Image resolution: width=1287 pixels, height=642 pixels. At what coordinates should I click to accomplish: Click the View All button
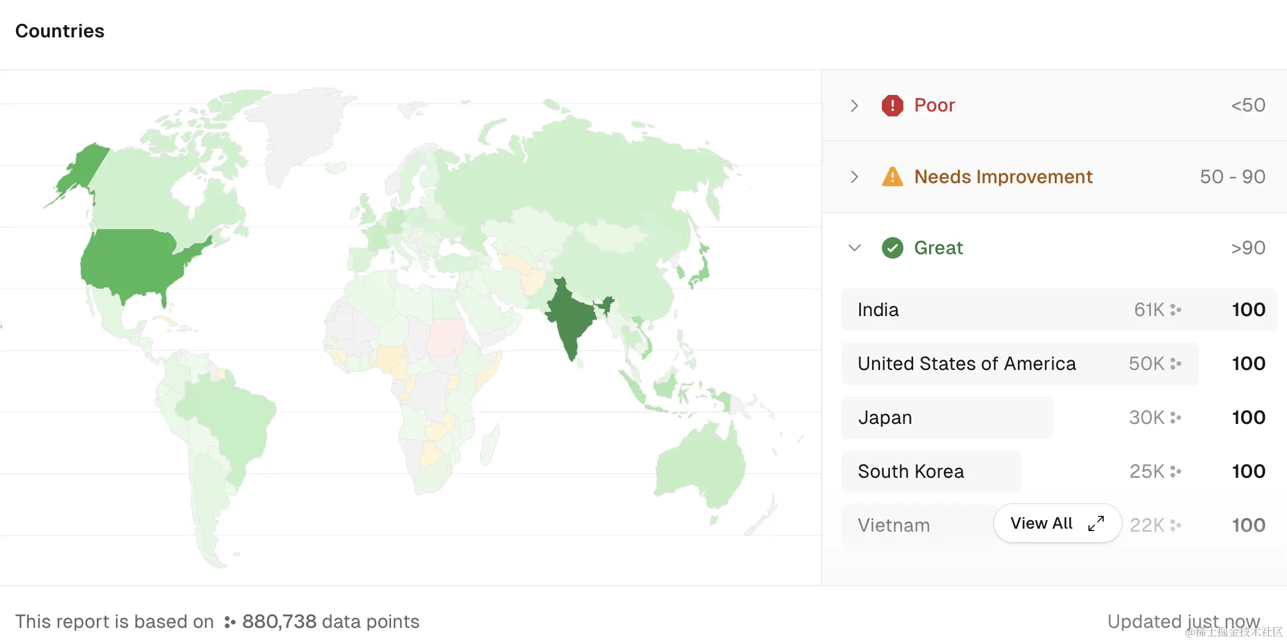(x=1057, y=523)
